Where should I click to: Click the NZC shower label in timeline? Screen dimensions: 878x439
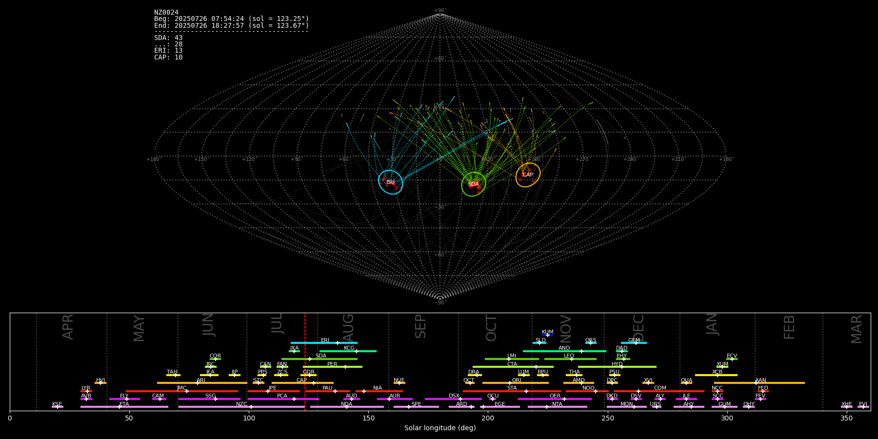coord(242,404)
